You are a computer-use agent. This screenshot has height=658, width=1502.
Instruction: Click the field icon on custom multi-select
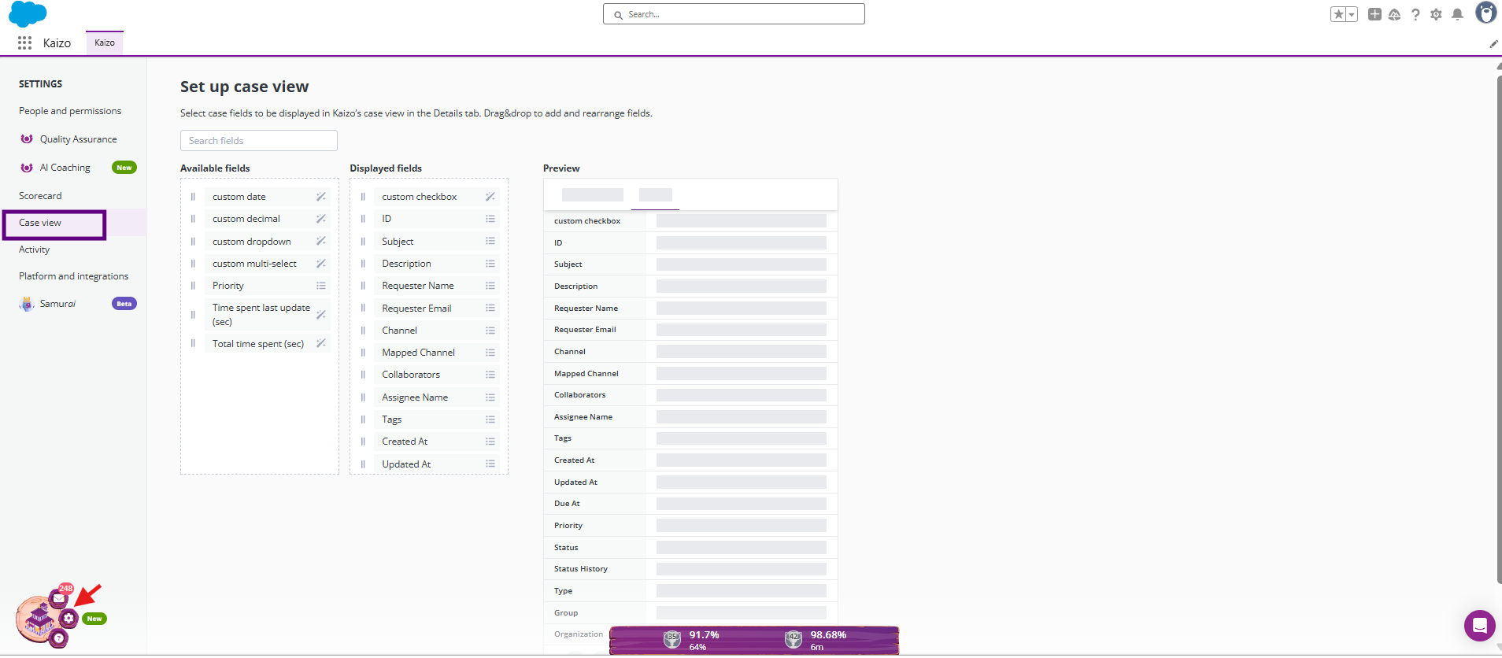coord(321,263)
